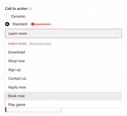The width and height of the screenshot is (127, 116).
Task: Collapse the dropdown using the chevron arrow
Action: pyautogui.click(x=117, y=34)
